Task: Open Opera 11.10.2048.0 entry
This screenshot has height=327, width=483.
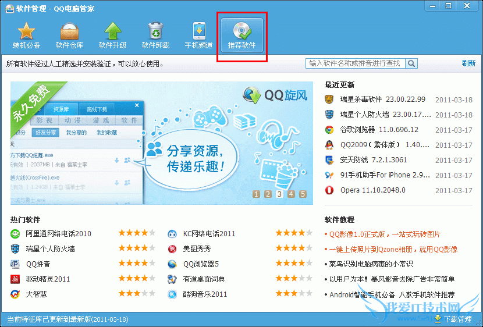Action: 372,190
